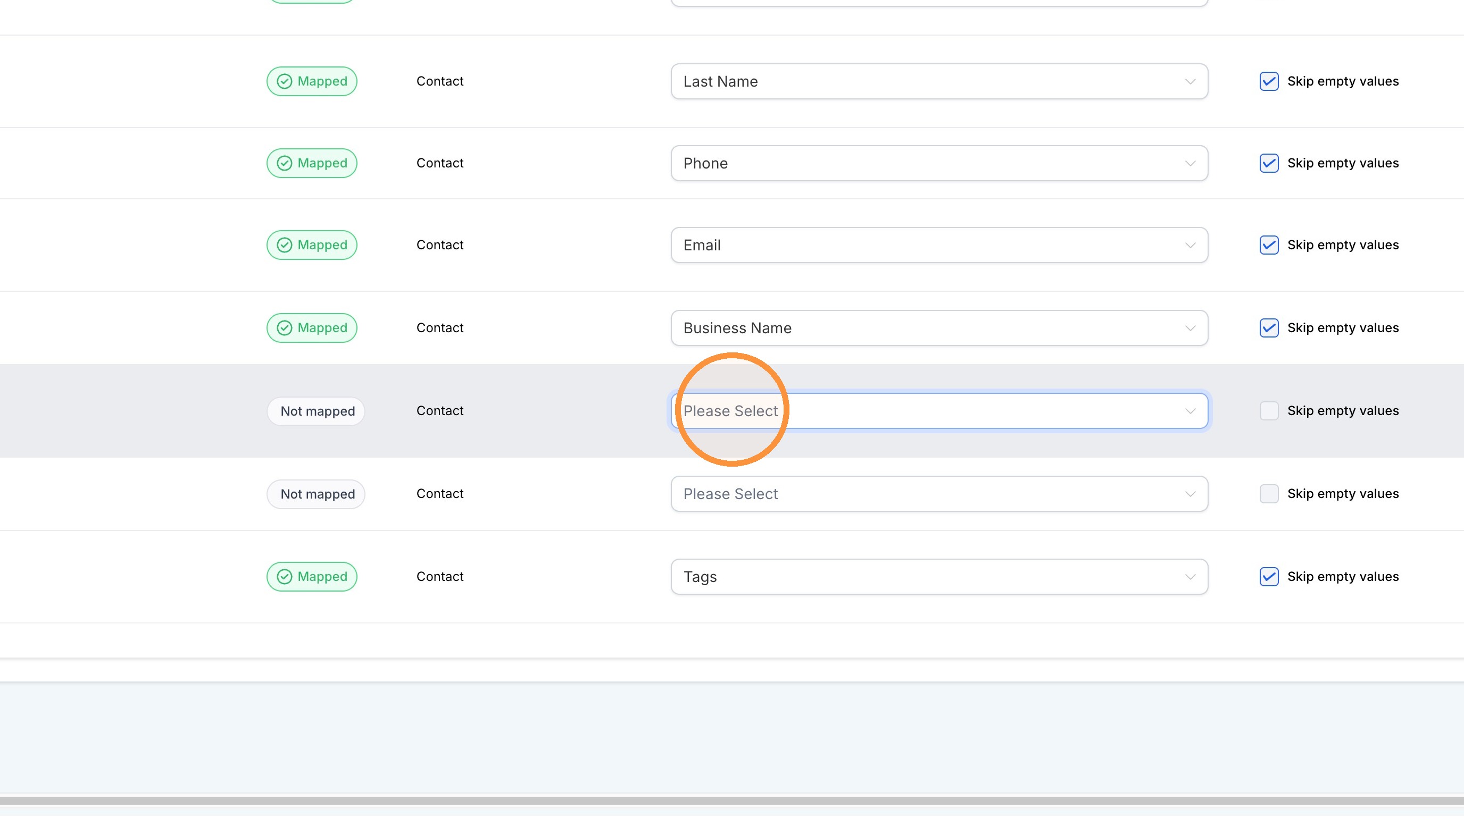Click the Mapped badge beside Email
This screenshot has width=1464, height=818.
pos(312,245)
